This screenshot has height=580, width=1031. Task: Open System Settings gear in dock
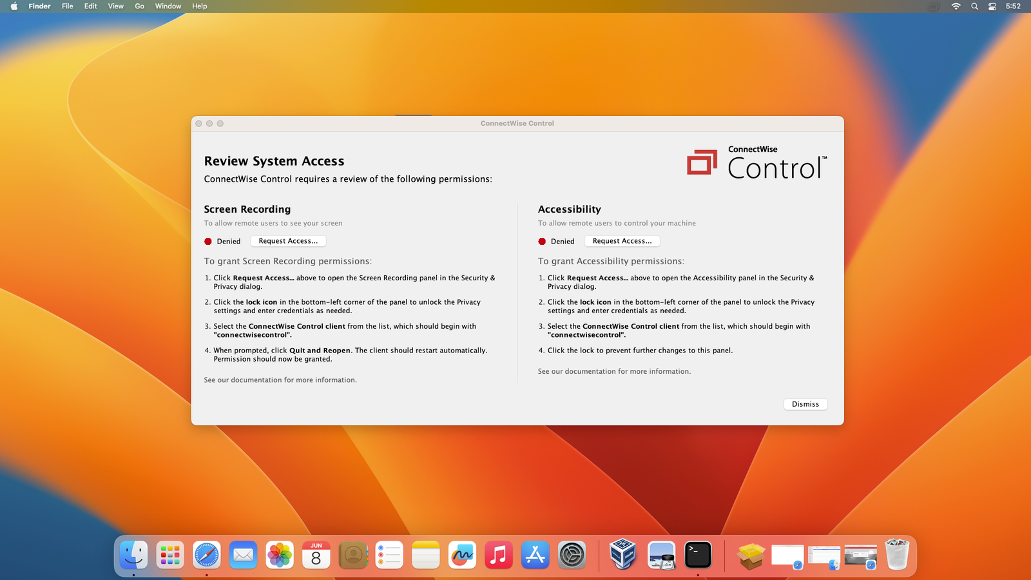pos(572,555)
